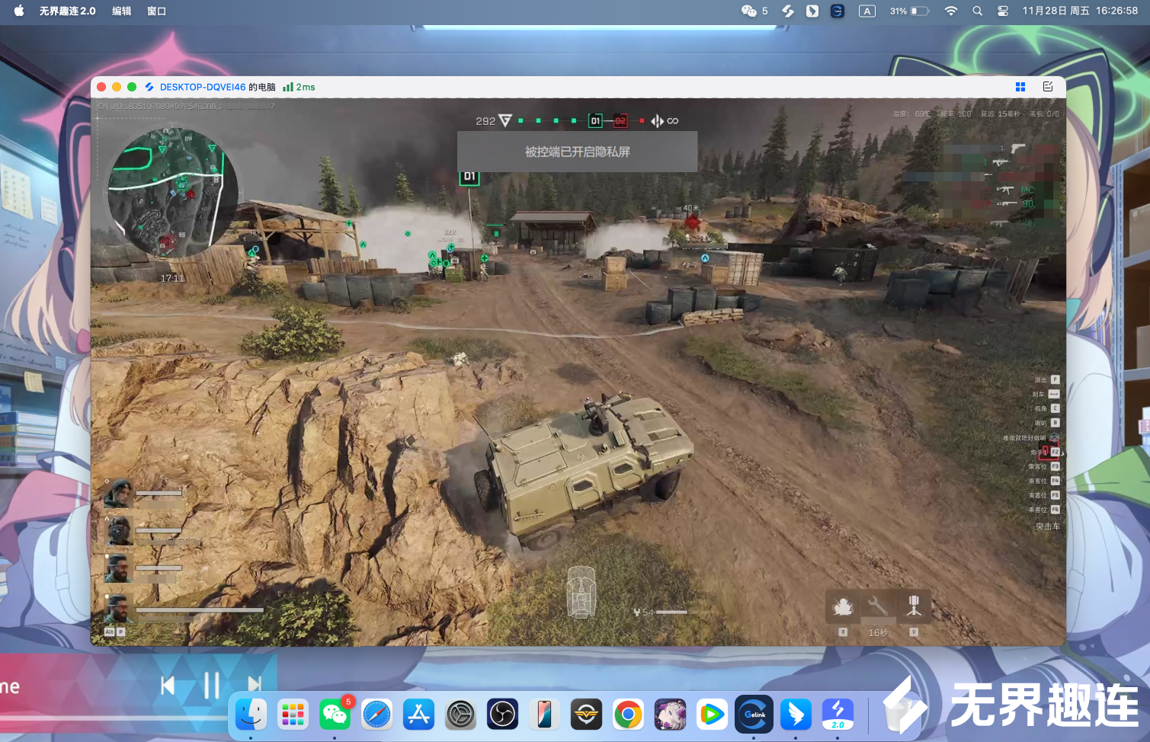Viewport: 1150px width, 742px height.
Task: Open System Settings from the dock
Action: [460, 715]
